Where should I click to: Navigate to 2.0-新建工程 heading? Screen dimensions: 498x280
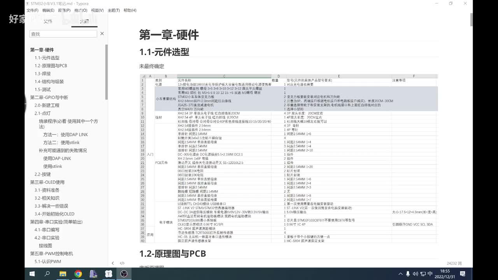pyautogui.click(x=47, y=105)
